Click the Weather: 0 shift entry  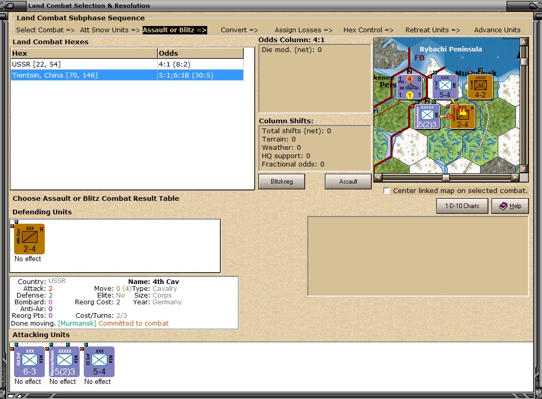[281, 148]
